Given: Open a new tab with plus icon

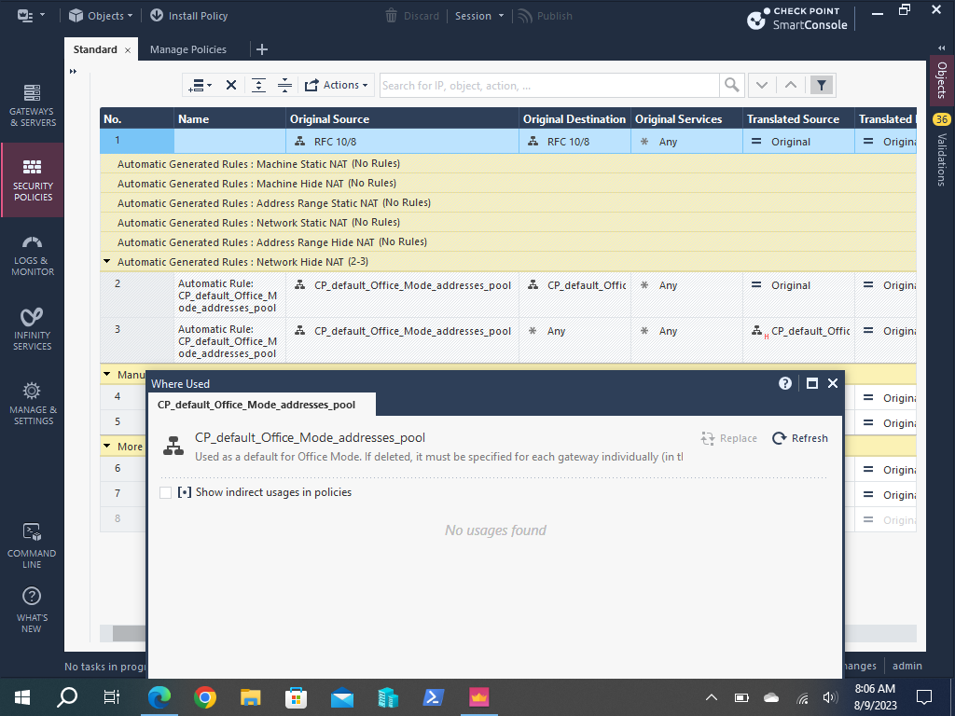Looking at the screenshot, I should coord(262,49).
